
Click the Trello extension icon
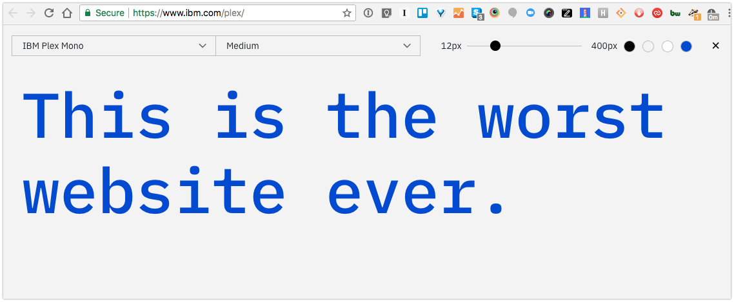(x=422, y=13)
